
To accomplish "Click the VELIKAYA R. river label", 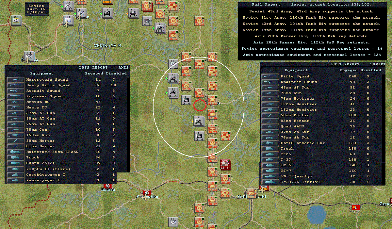I will point(108,46).
